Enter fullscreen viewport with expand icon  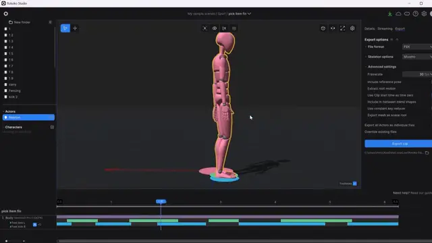coord(342,28)
